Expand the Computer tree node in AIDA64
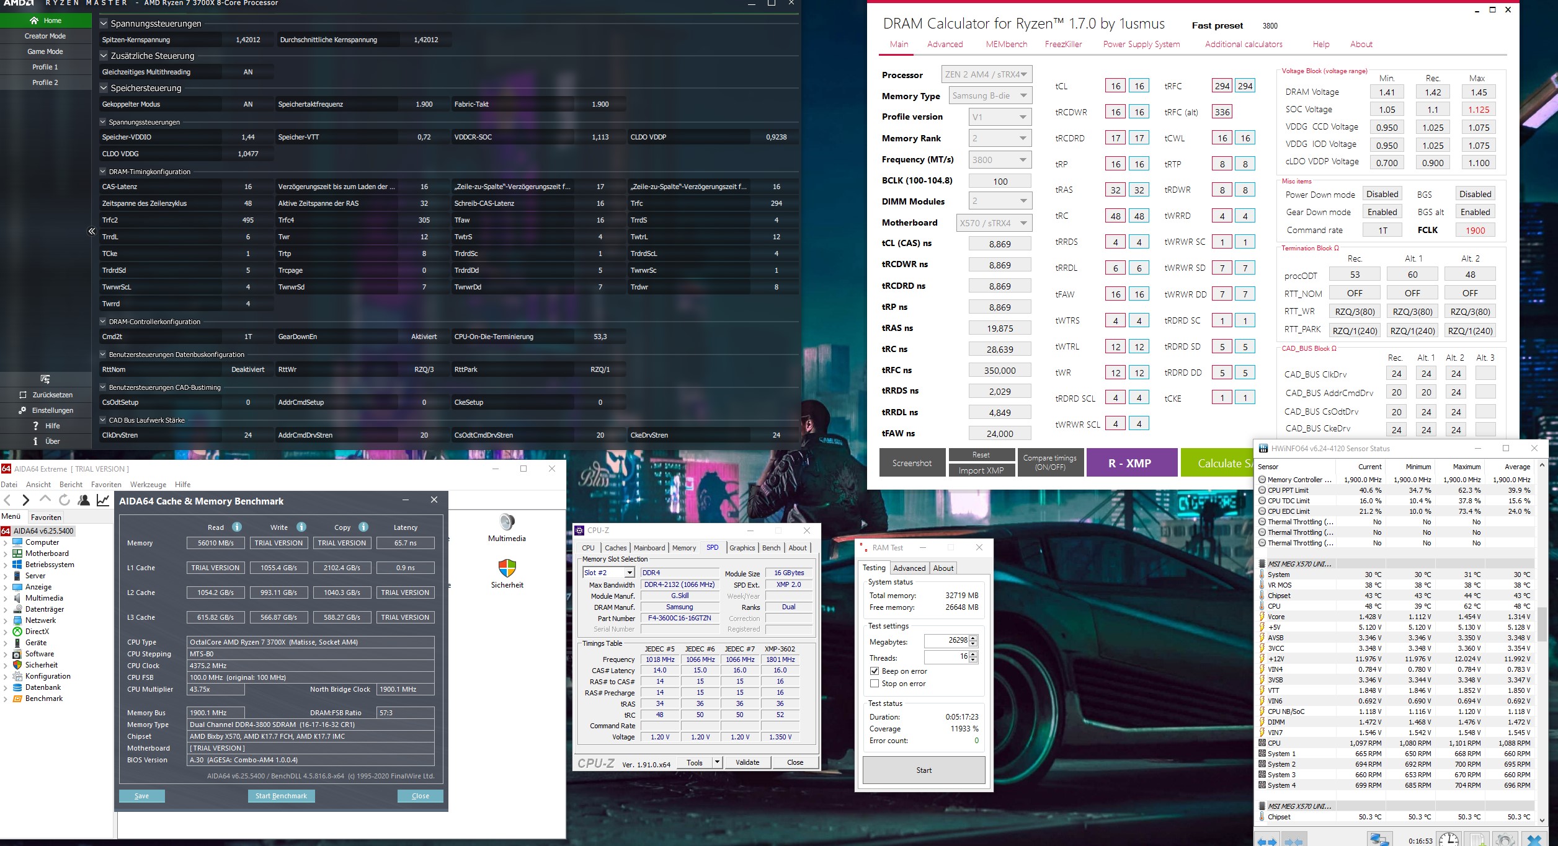The width and height of the screenshot is (1558, 846). pos(6,542)
